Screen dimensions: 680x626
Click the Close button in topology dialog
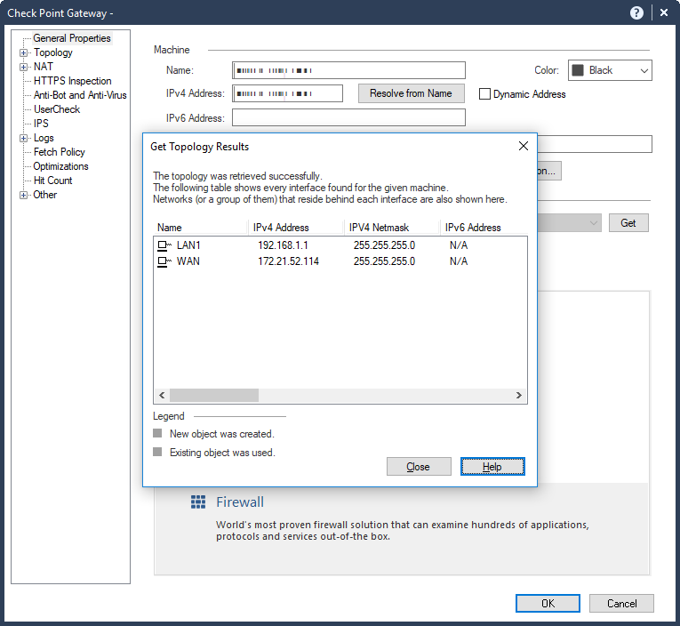tap(419, 467)
